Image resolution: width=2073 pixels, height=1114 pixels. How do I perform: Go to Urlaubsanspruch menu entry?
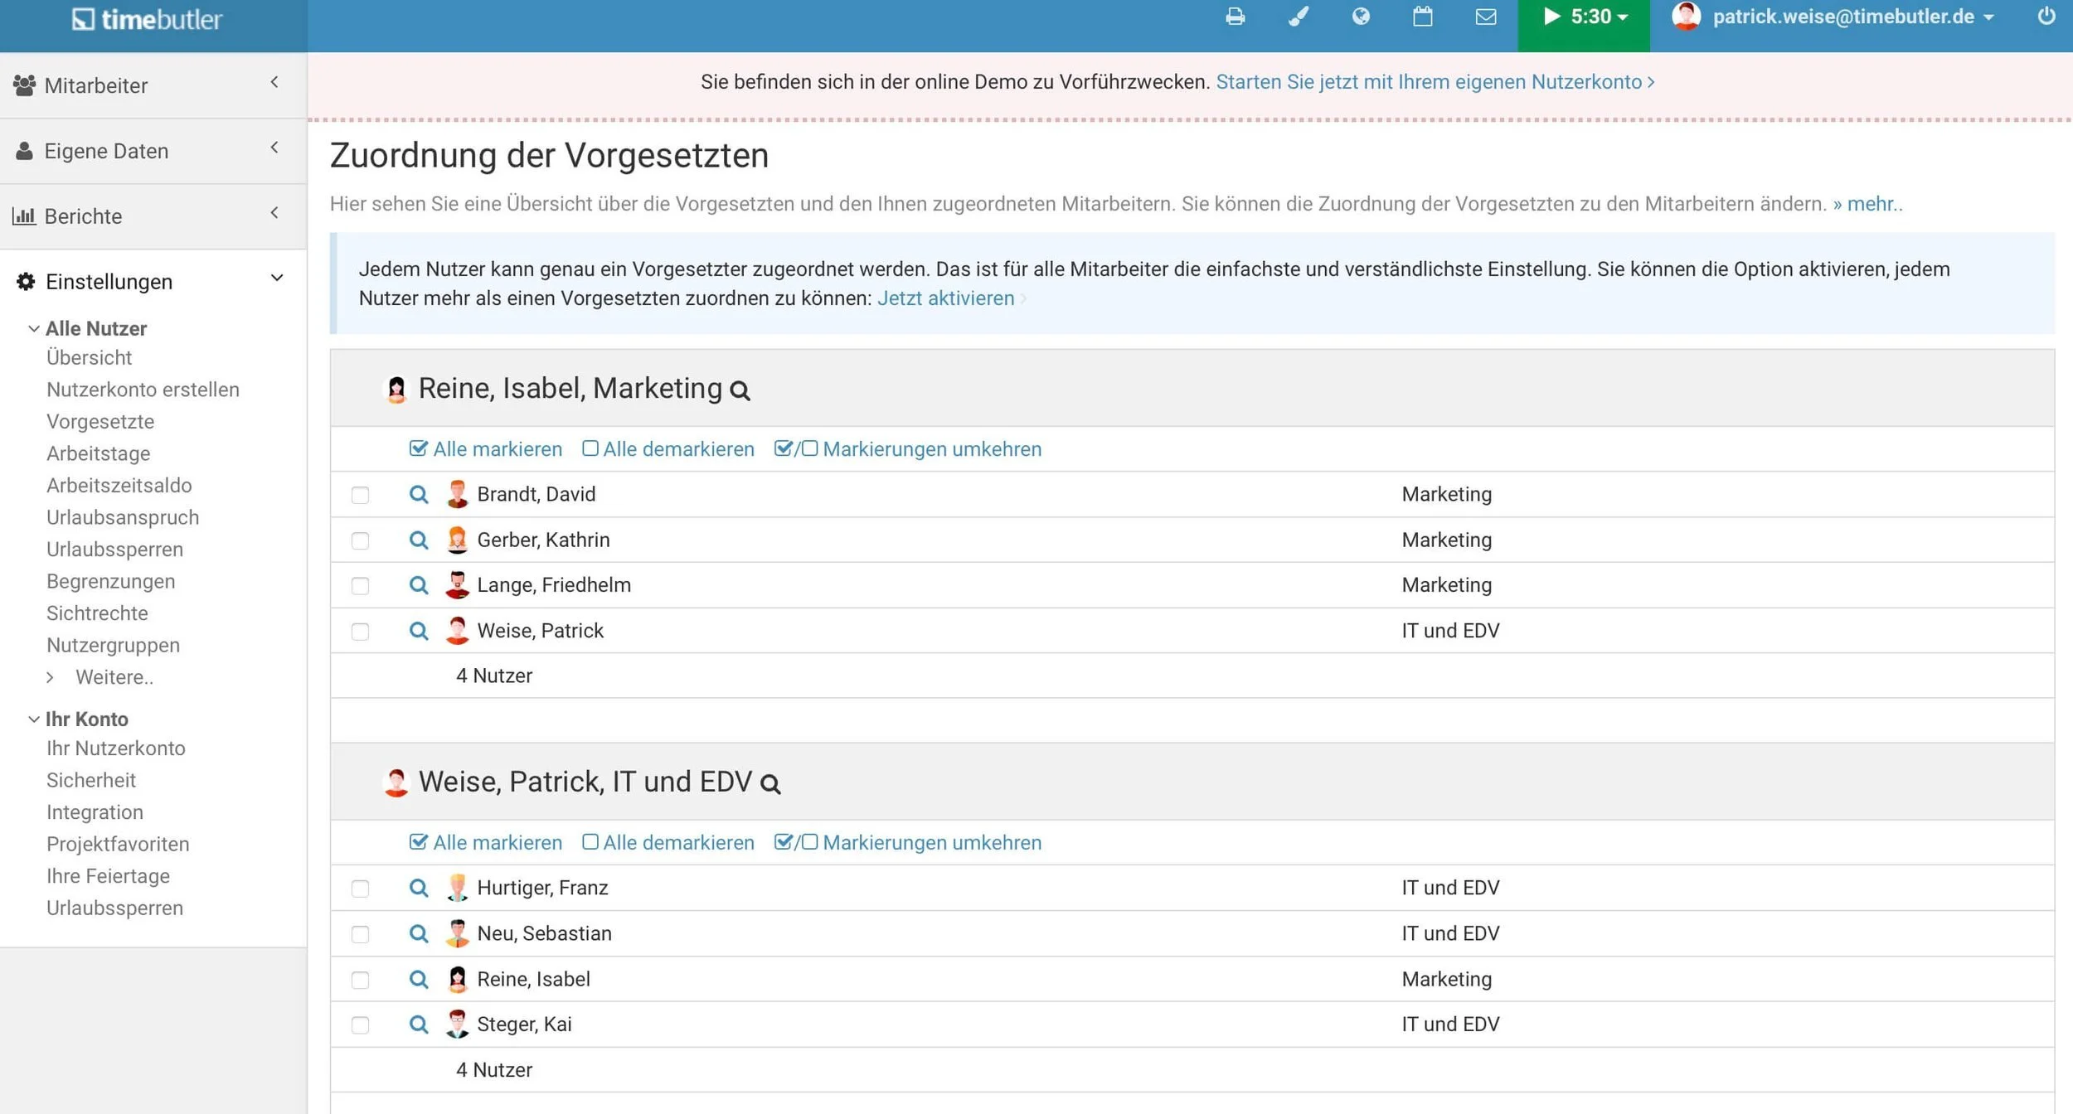pyautogui.click(x=123, y=518)
